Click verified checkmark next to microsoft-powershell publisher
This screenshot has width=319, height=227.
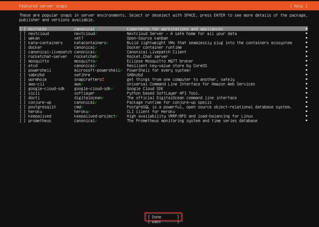pyautogui.click(x=121, y=70)
